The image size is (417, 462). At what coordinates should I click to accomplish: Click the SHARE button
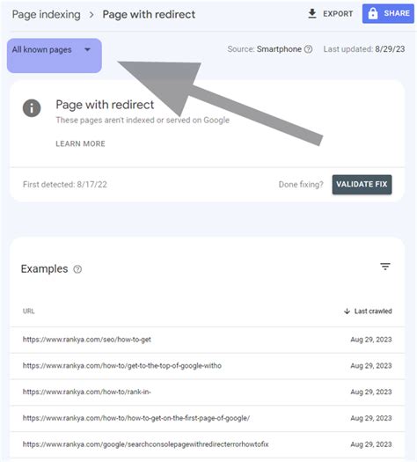(x=388, y=13)
